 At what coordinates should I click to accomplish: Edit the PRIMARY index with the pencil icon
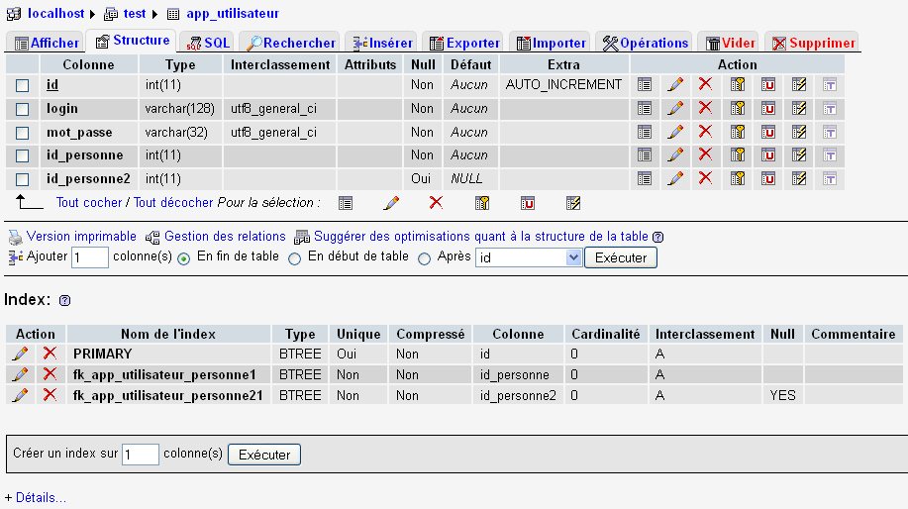pos(20,354)
